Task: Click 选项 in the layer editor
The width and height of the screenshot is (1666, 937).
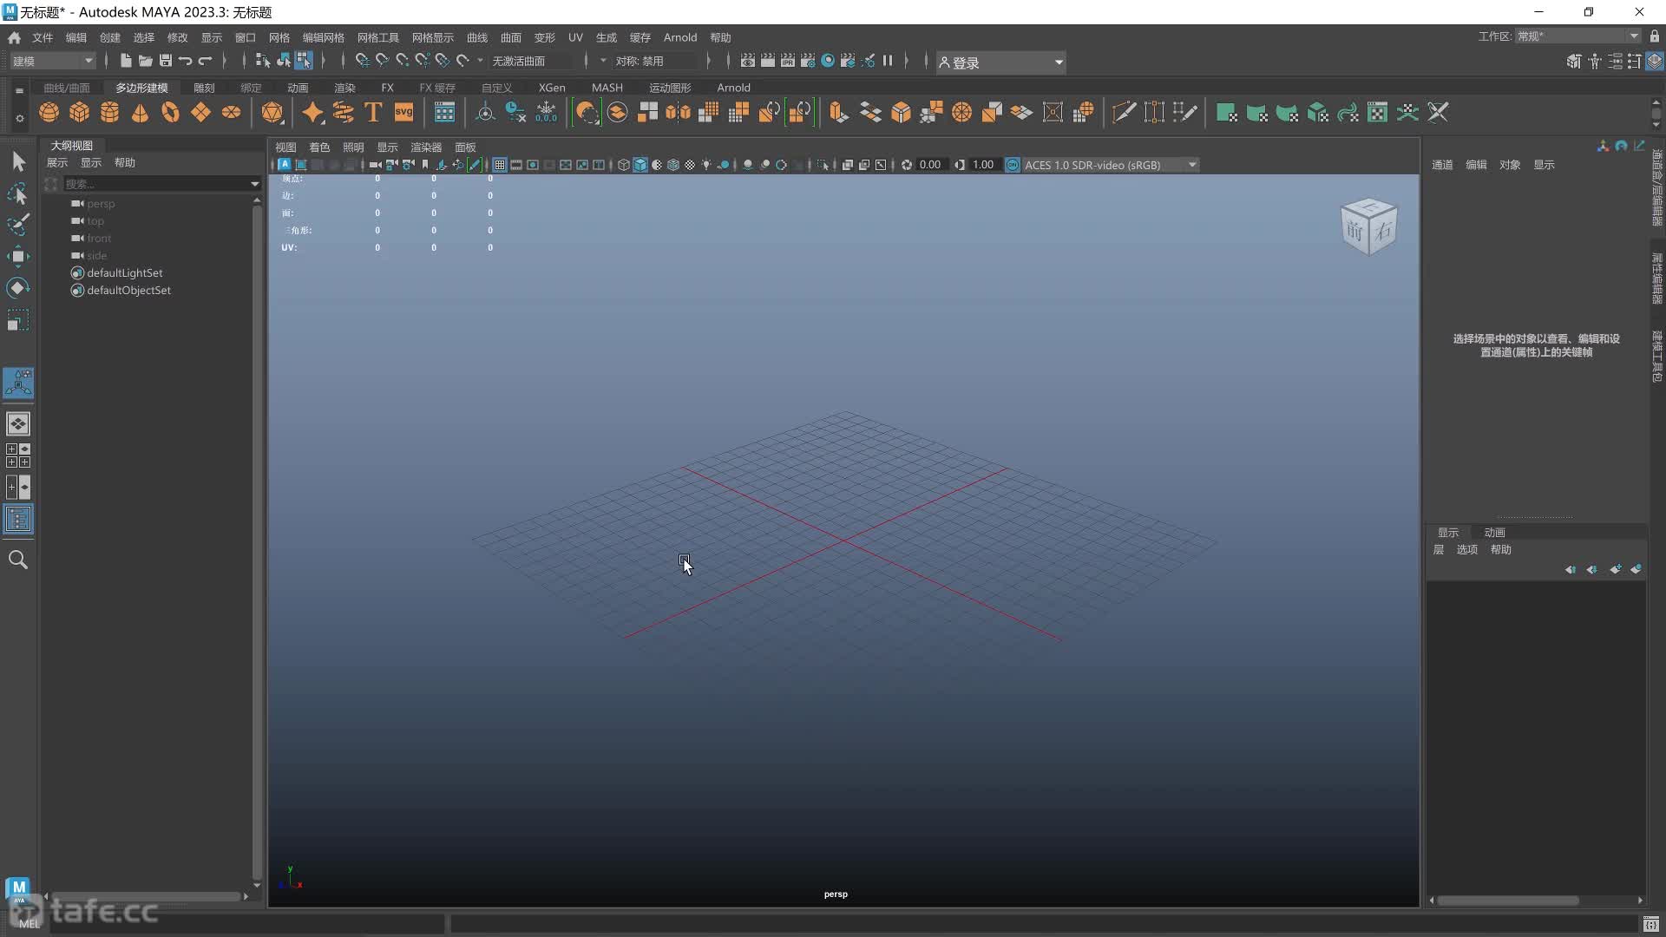Action: coord(1466,550)
